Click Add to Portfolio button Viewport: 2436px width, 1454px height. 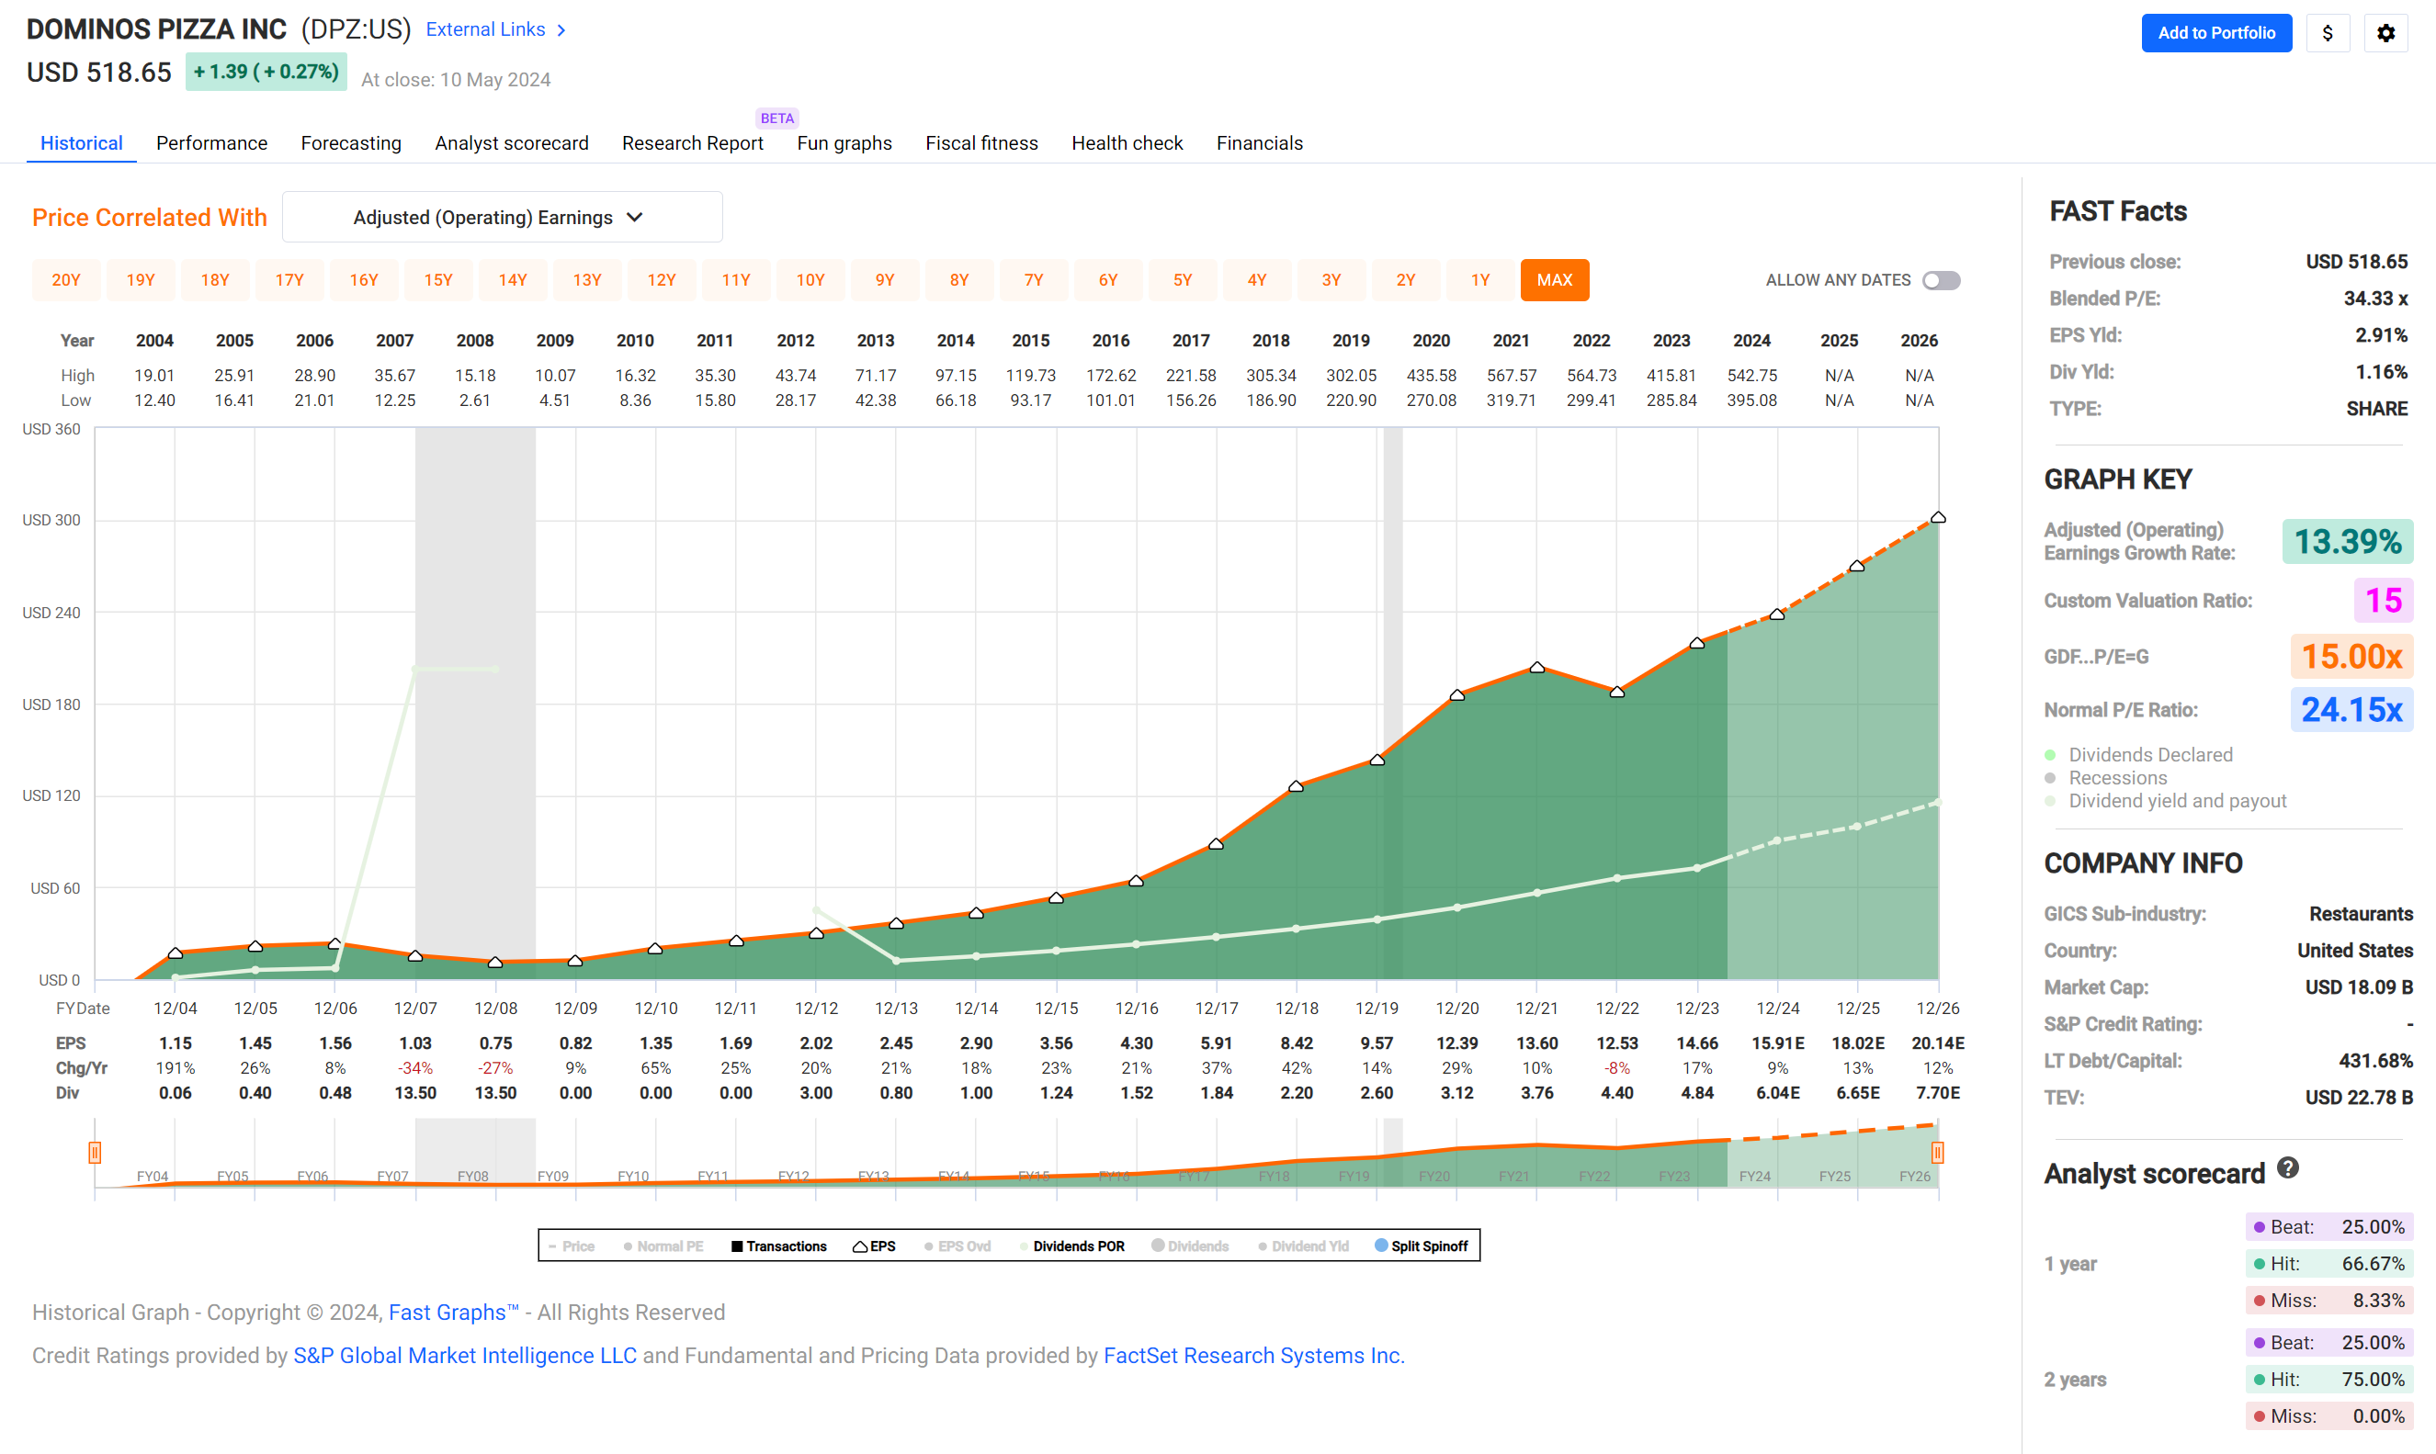pos(2216,32)
